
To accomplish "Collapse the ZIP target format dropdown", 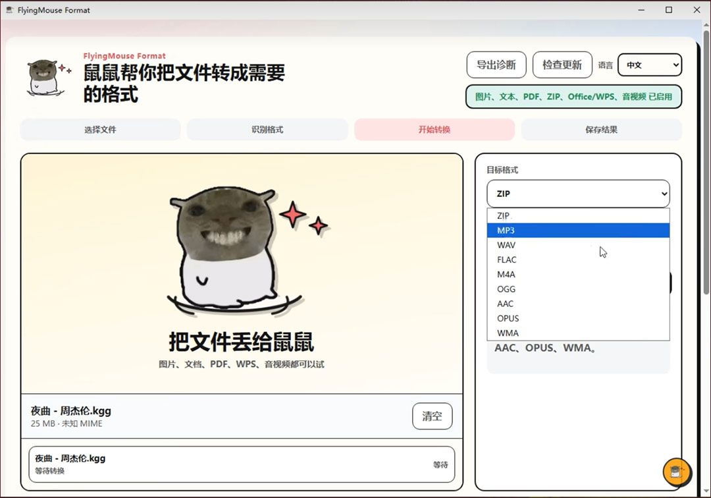I will pos(578,194).
